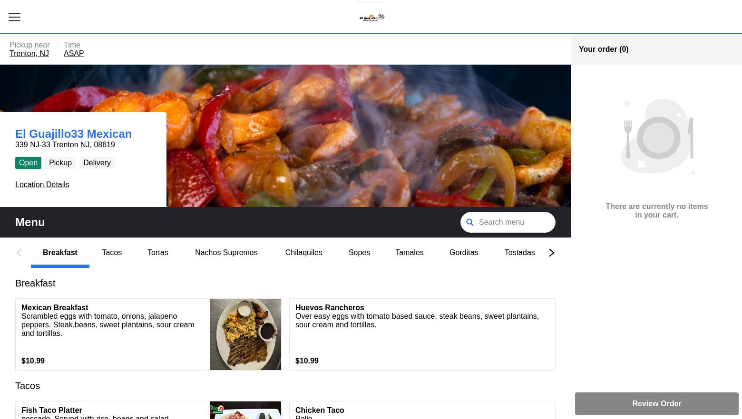This screenshot has width=742, height=419.
Task: Open the Nachos Supremos category
Action: (x=226, y=253)
